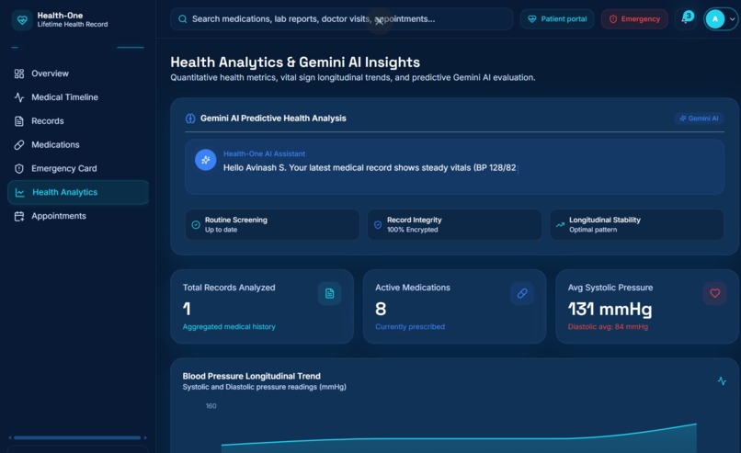The width and height of the screenshot is (741, 453).
Task: Click the Records document icon in sidebar
Action: 19,121
